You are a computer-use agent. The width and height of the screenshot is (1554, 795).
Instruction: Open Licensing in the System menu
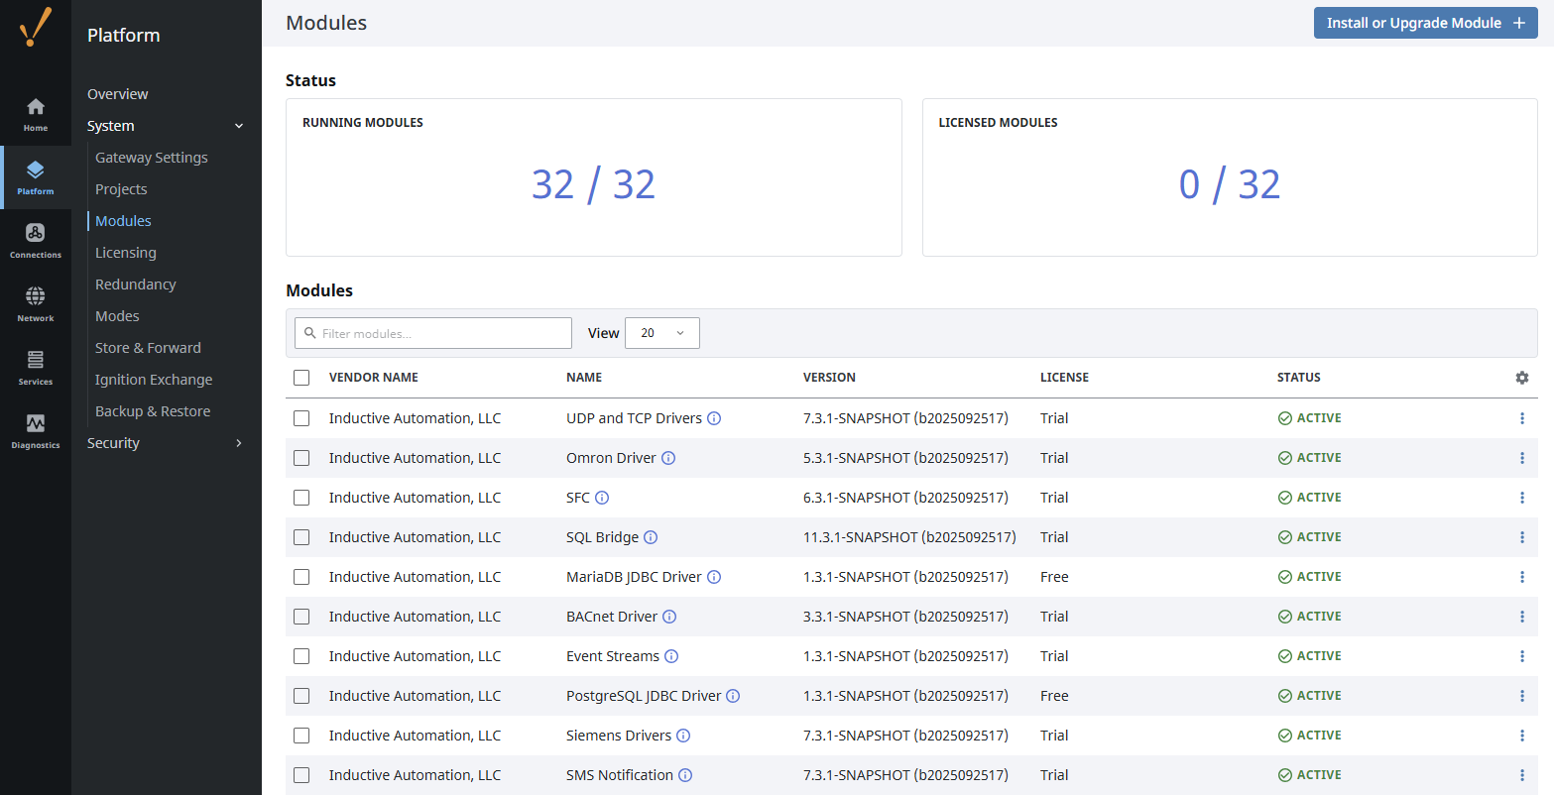click(126, 253)
